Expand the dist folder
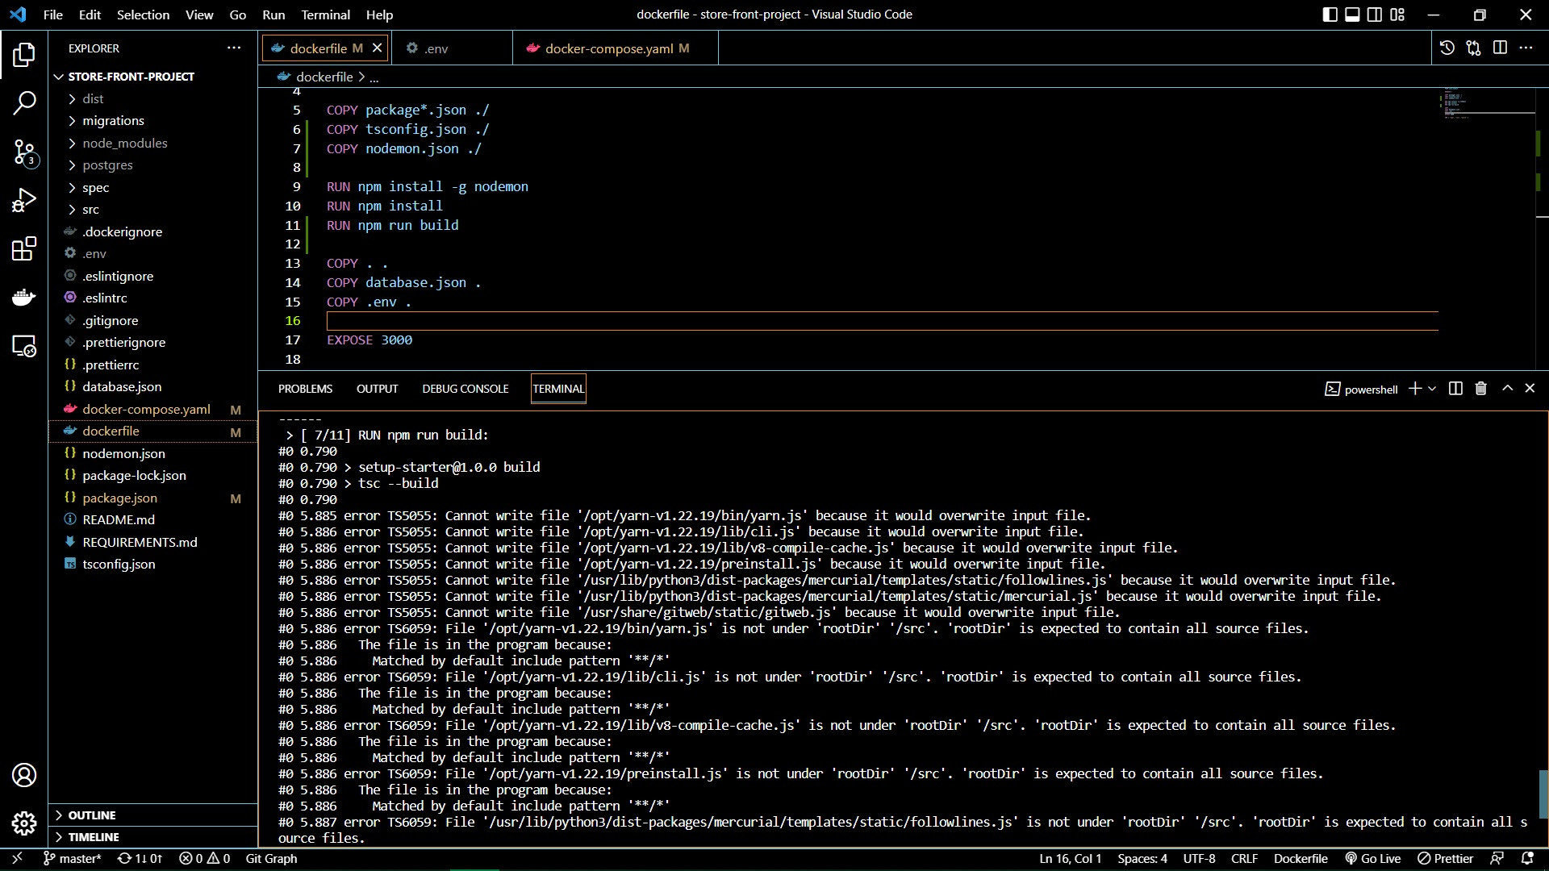This screenshot has width=1549, height=871. tap(93, 98)
